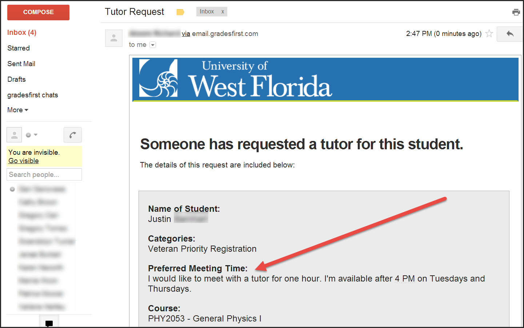Open the reply arrow for this email
524x328 pixels.
click(510, 33)
